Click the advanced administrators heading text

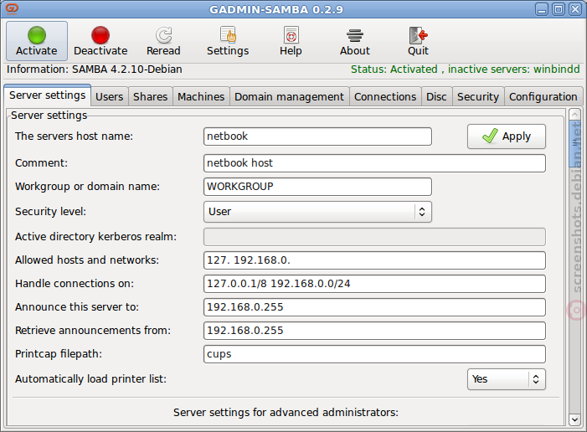pos(286,412)
